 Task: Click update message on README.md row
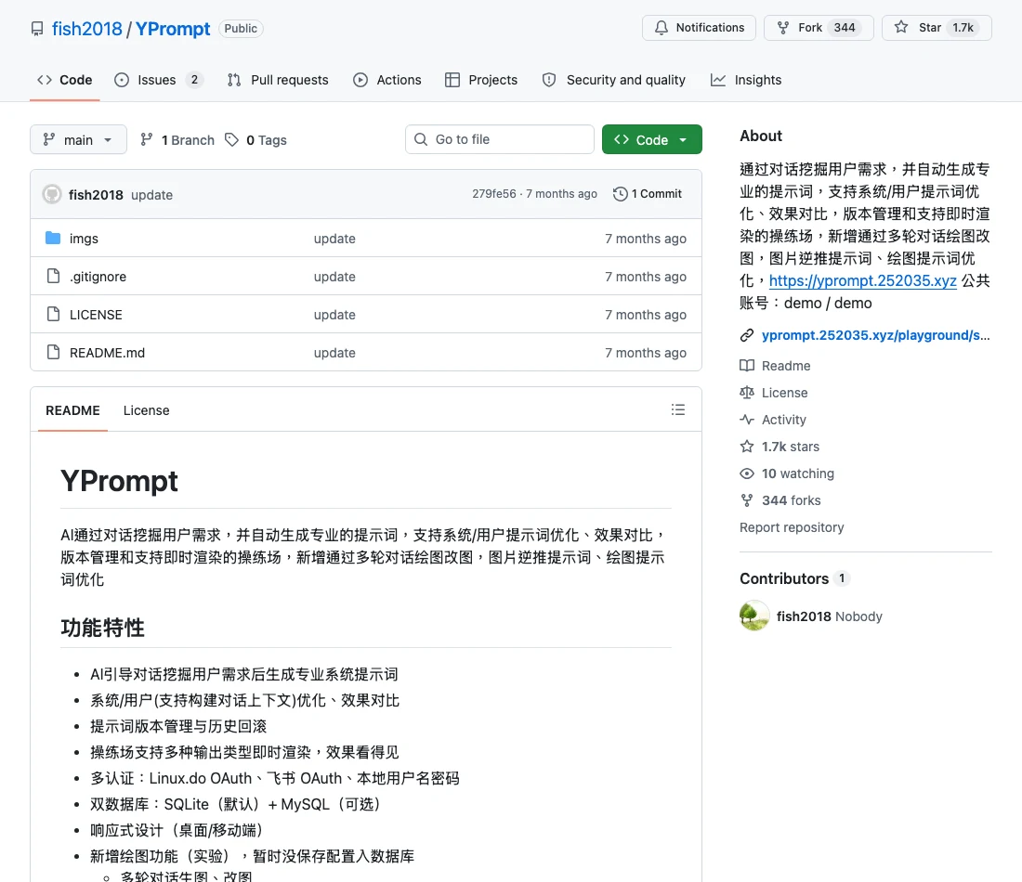coord(334,353)
